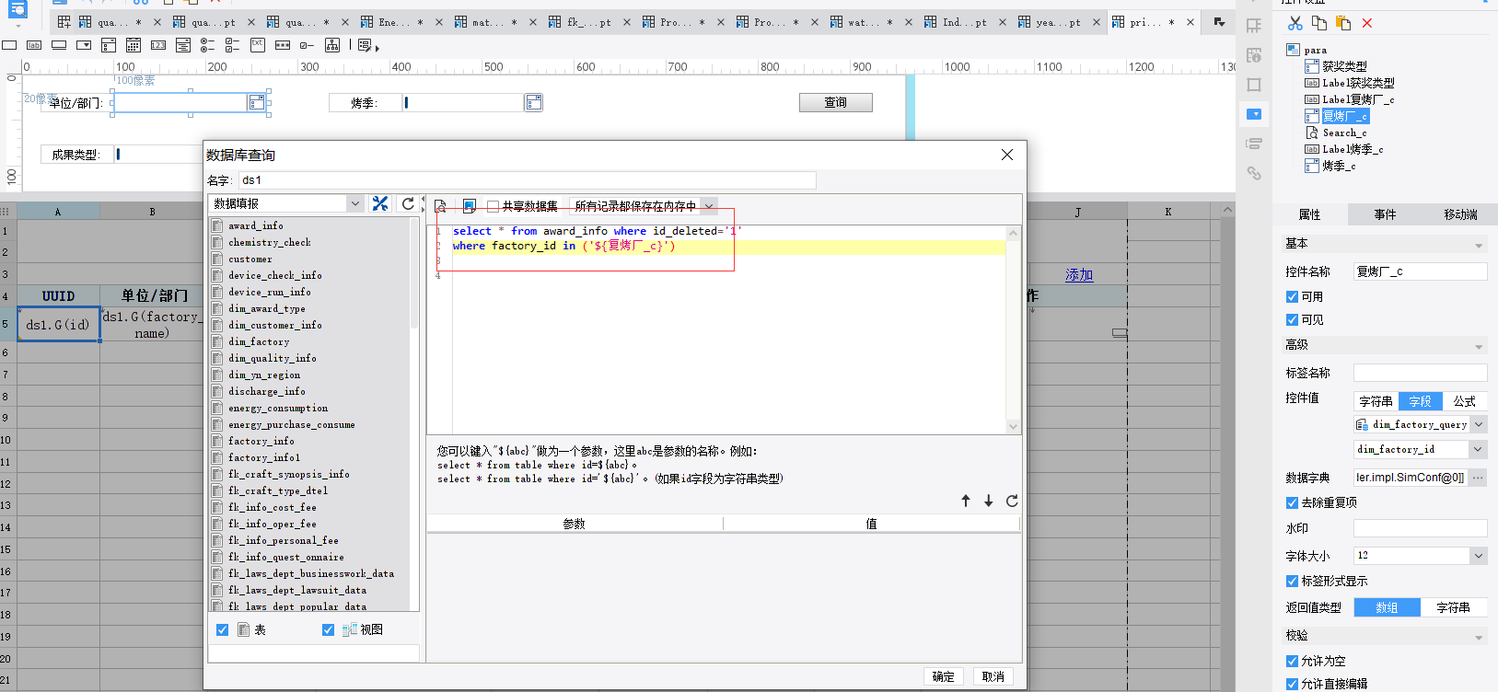The width and height of the screenshot is (1498, 692).
Task: Select the tree view widget icon
Action: coord(332,45)
